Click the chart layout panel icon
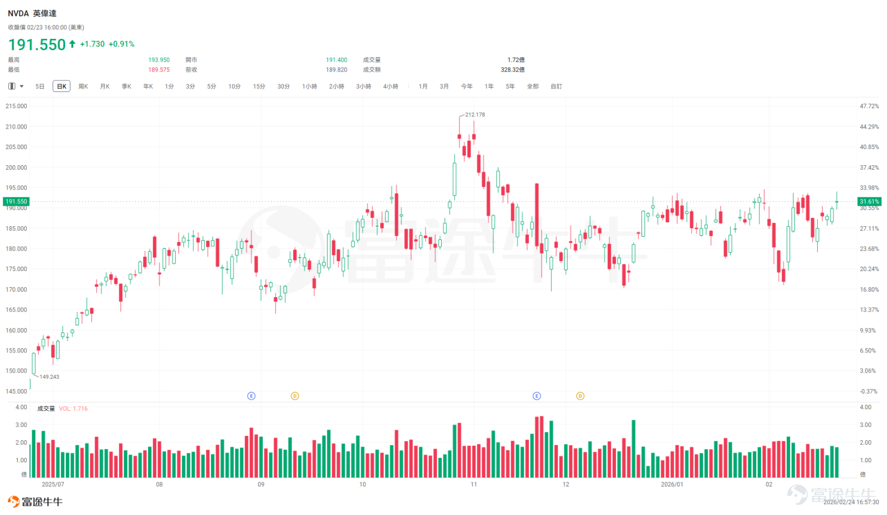Screen dimensions: 887x515 coord(12,86)
